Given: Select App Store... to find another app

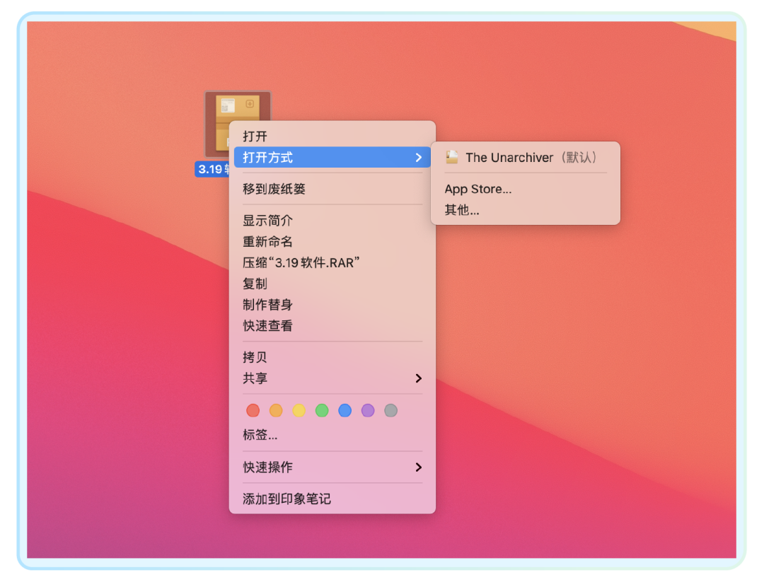Looking at the screenshot, I should 478,189.
